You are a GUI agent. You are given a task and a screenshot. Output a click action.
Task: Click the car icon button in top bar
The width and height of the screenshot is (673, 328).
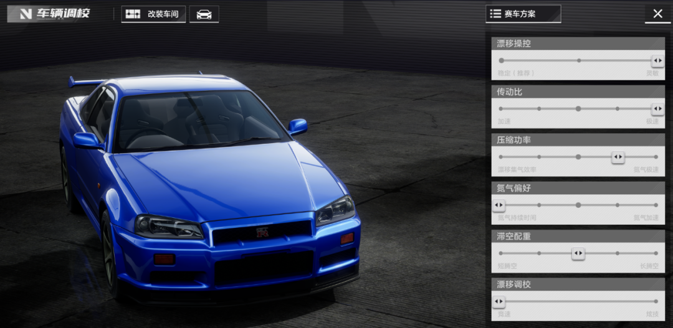(x=204, y=14)
